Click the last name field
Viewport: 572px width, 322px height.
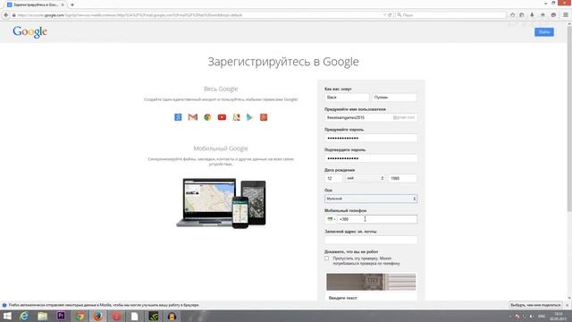[394, 97]
